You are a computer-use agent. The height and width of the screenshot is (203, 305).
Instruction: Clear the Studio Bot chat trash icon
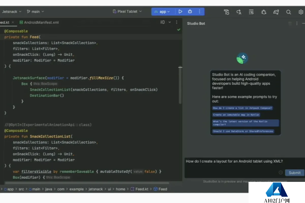290,23
